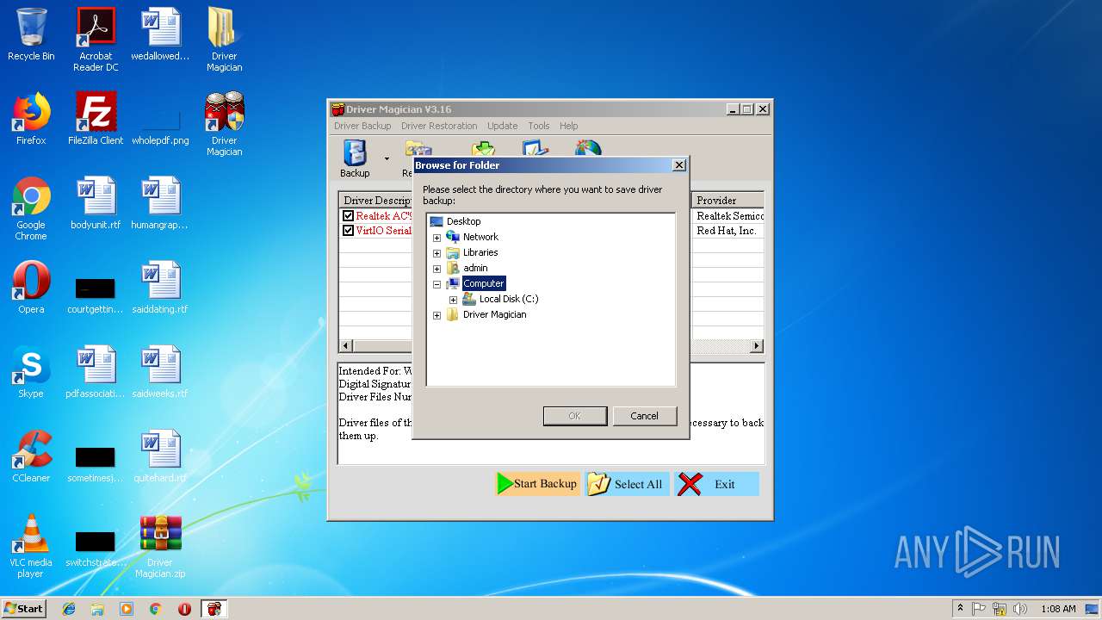Show hidden system tray icons

pos(960,609)
